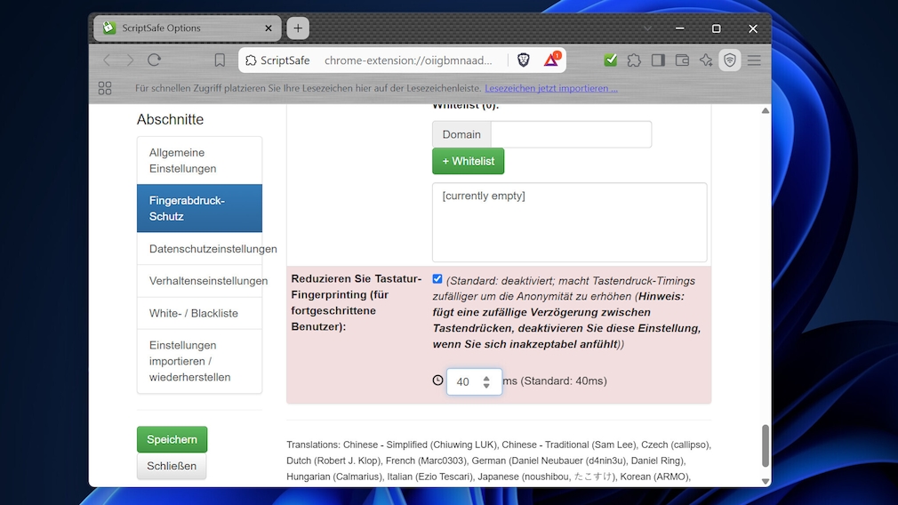Screen dimensions: 898x505
Task: Reload the page
Action: (155, 60)
